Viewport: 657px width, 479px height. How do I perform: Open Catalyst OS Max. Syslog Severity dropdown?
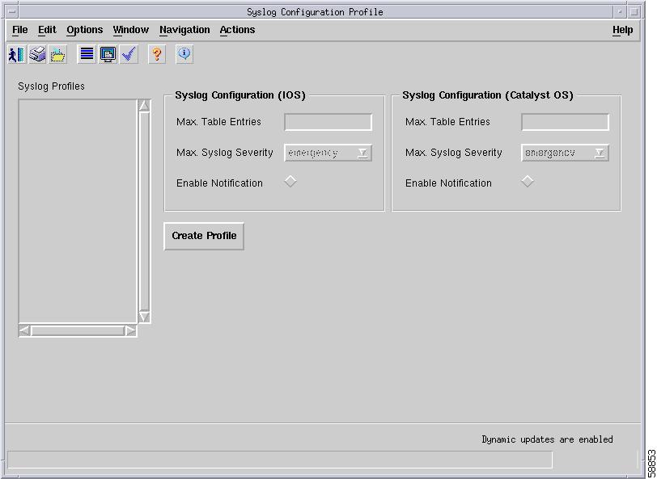pyautogui.click(x=565, y=153)
